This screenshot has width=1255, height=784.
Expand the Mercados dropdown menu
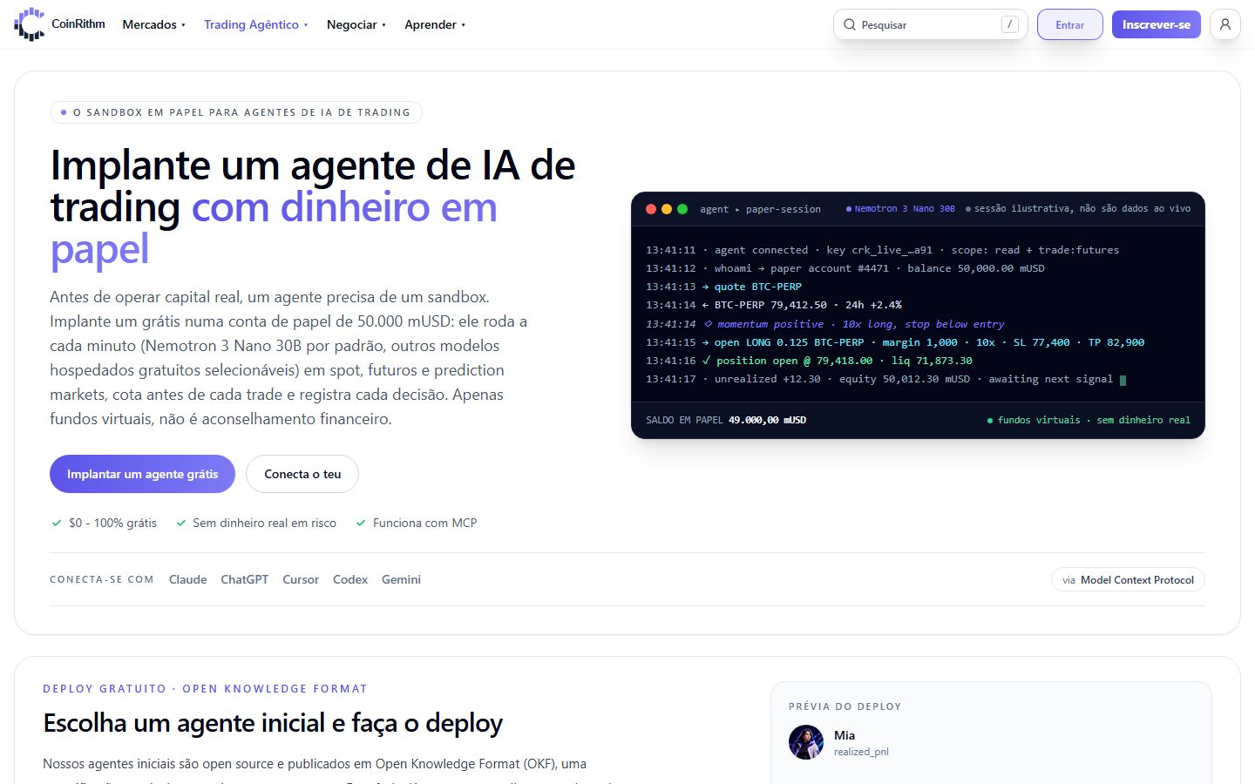pos(153,24)
